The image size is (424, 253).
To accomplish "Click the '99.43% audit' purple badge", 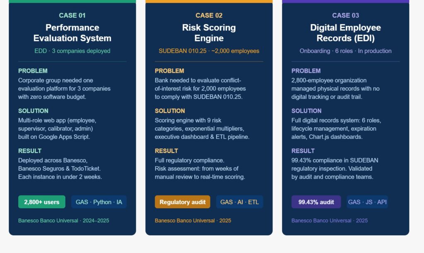I will [x=316, y=202].
